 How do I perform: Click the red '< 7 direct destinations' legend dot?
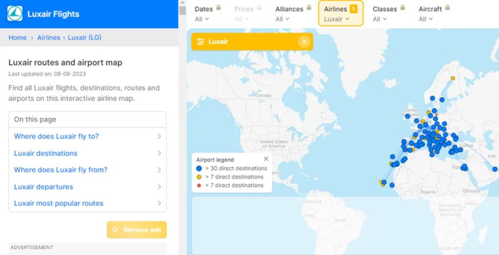[199, 185]
